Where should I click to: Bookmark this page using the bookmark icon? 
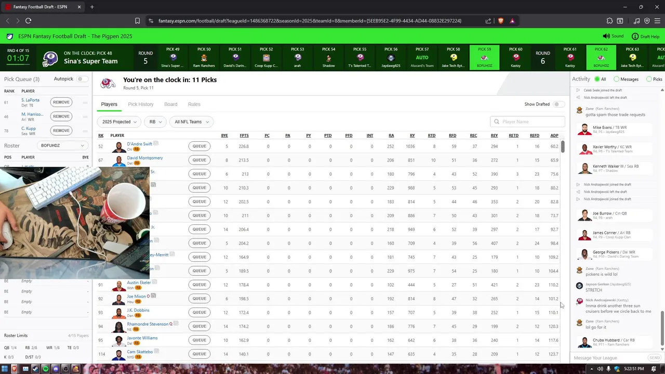(x=137, y=21)
